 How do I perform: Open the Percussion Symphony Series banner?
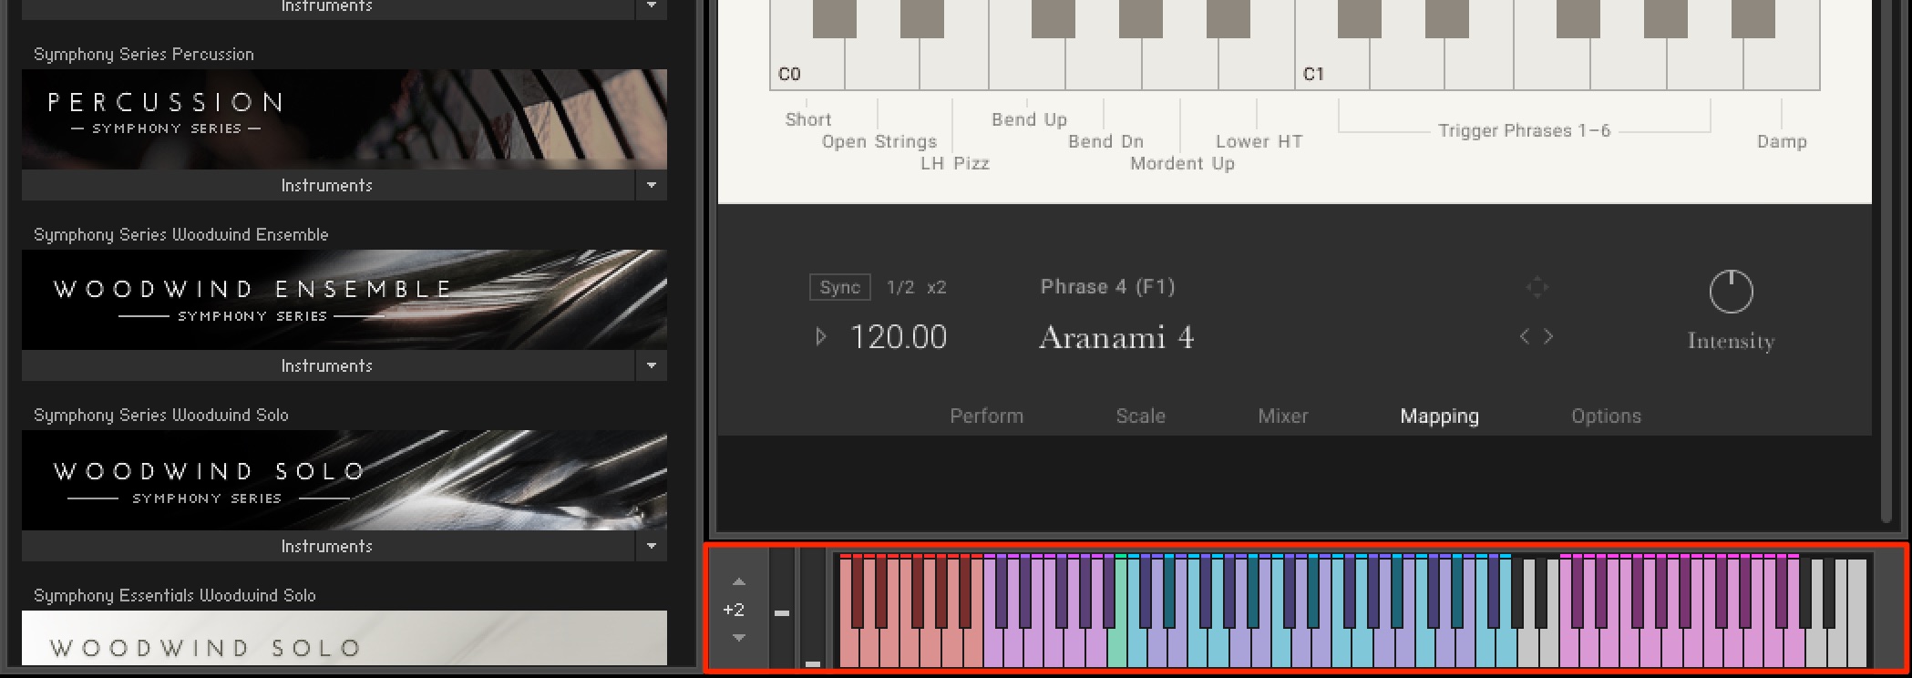pyautogui.click(x=344, y=119)
